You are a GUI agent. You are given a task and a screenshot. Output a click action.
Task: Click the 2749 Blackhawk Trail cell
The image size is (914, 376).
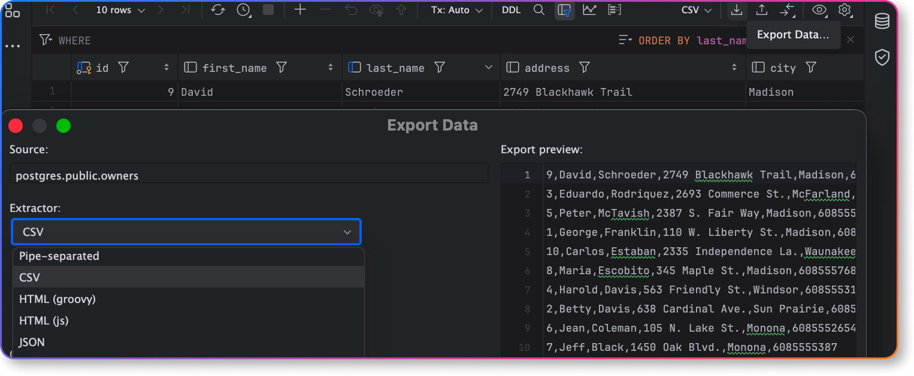click(x=623, y=92)
